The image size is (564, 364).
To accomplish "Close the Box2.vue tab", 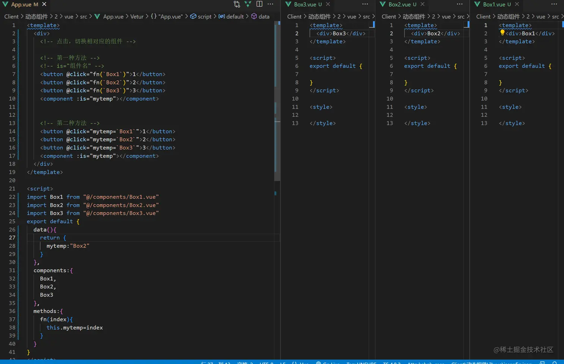I will [422, 4].
